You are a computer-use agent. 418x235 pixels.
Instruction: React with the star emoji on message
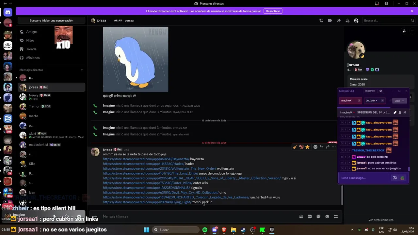tap(307, 147)
